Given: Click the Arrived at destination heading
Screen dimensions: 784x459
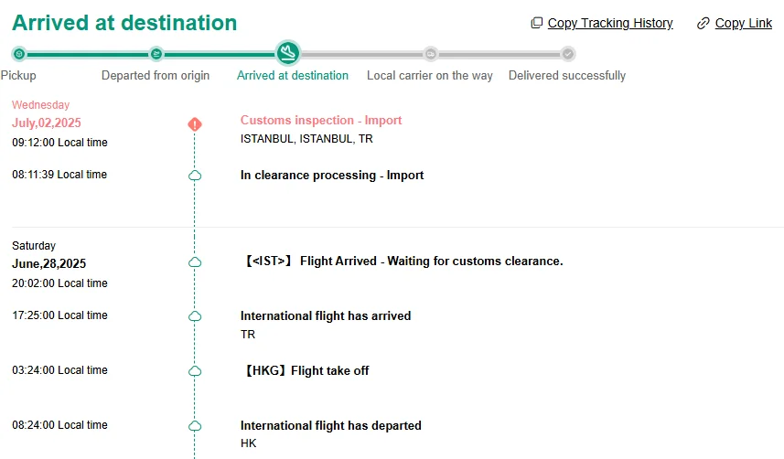Looking at the screenshot, I should [x=124, y=23].
